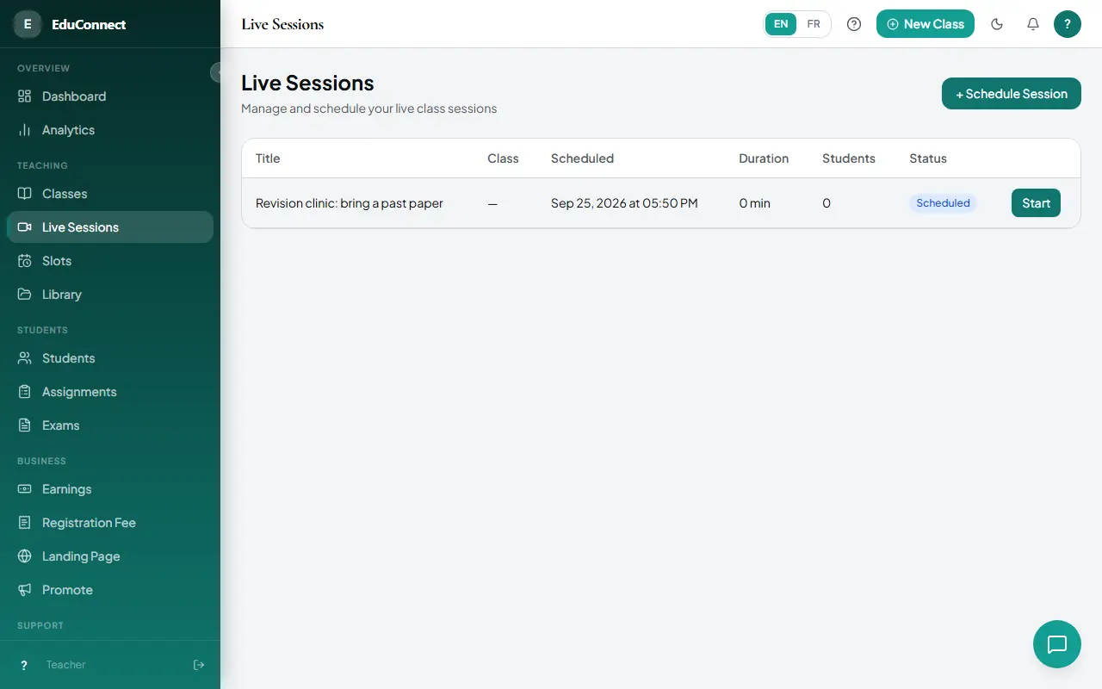Open the help circle icon in header
Image resolution: width=1102 pixels, height=689 pixels.
coord(854,24)
